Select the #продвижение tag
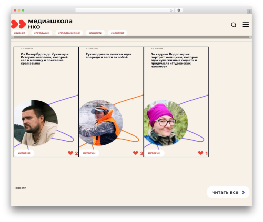The width and height of the screenshot is (263, 222). coord(69,33)
